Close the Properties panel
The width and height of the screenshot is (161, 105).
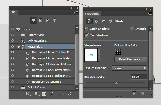coord(150,9)
